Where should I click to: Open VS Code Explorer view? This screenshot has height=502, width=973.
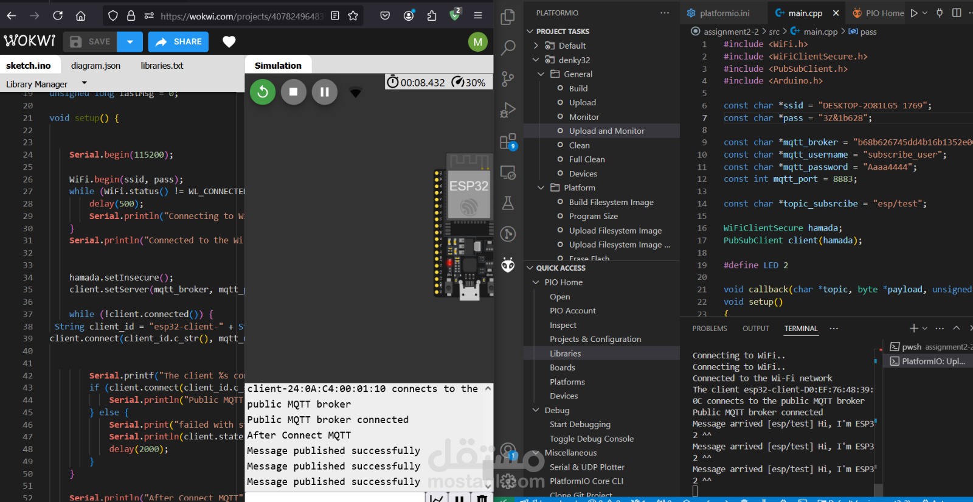(x=508, y=17)
